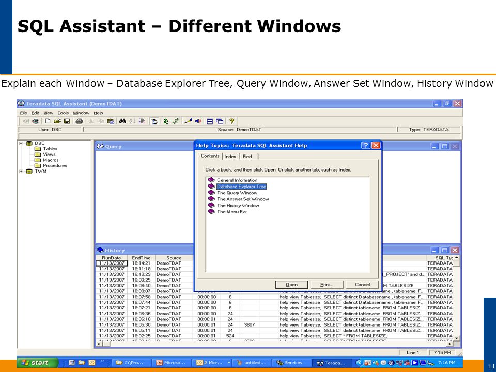The height and width of the screenshot is (372, 496).
Task: Click the Connect toolbar icon
Action: pos(36,121)
